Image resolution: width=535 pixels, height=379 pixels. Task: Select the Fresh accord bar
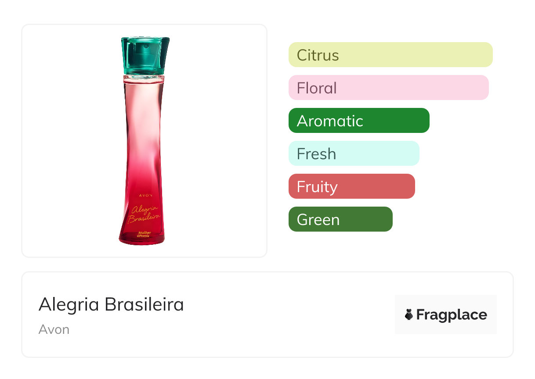(354, 154)
